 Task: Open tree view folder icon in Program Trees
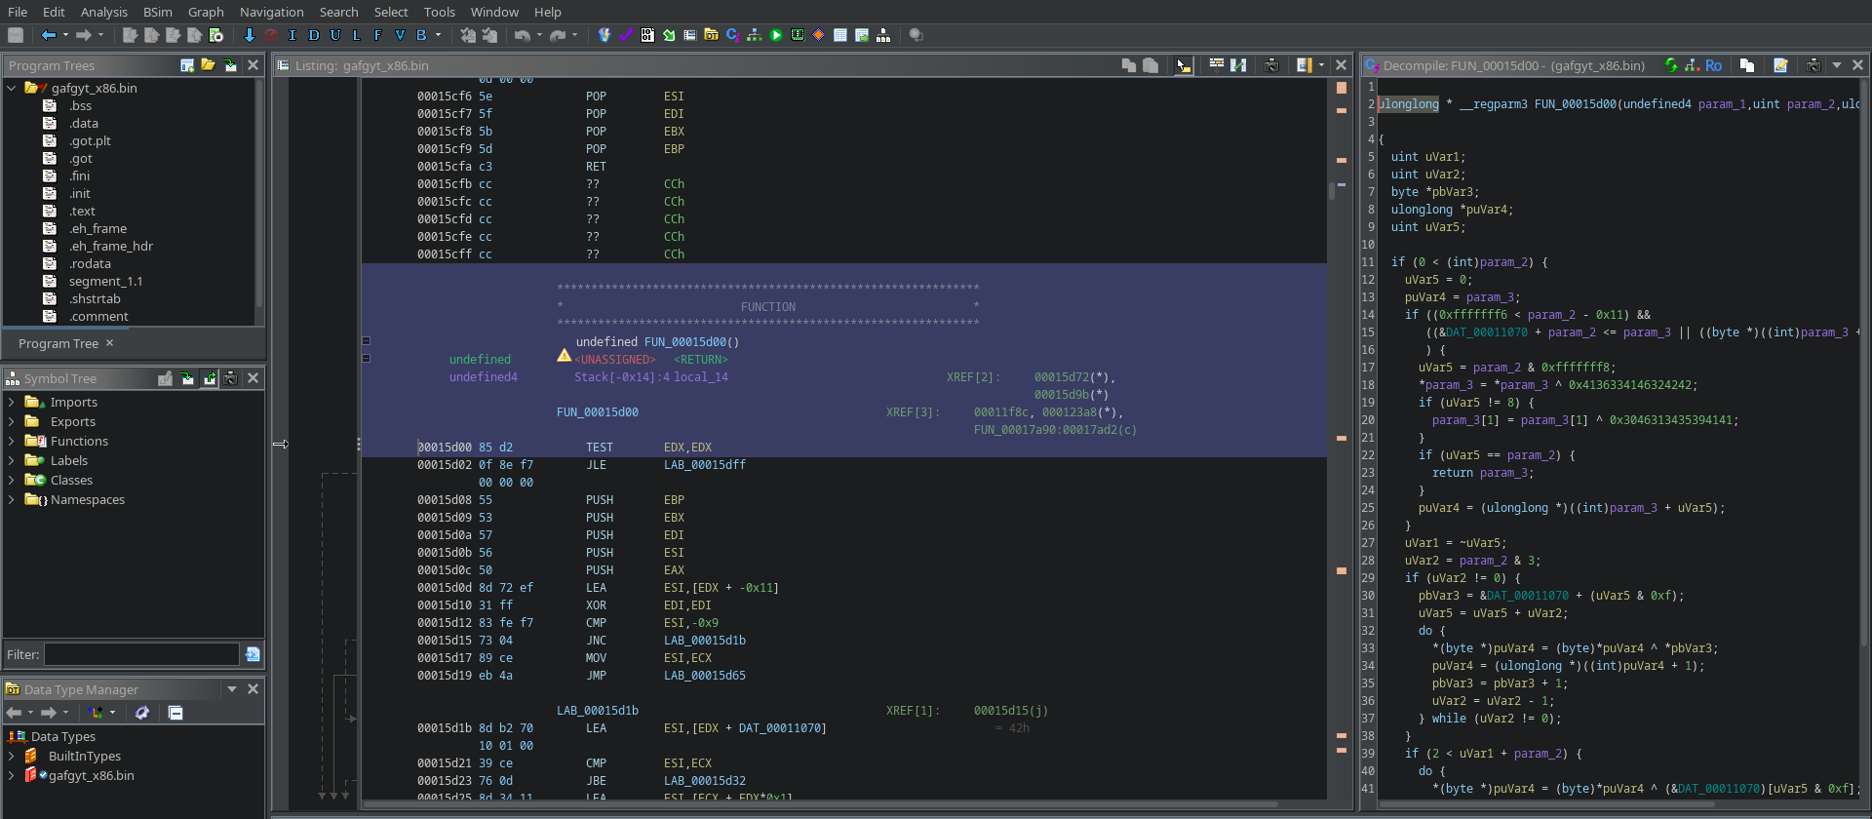coord(209,65)
